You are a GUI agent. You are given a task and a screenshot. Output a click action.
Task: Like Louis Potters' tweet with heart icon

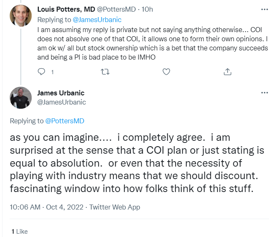point(166,72)
